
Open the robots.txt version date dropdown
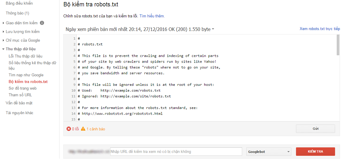tap(213, 29)
